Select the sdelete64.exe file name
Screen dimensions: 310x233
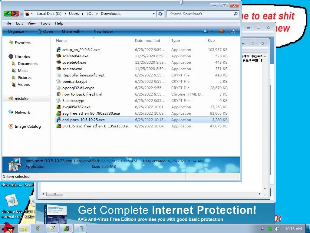[x=74, y=62]
